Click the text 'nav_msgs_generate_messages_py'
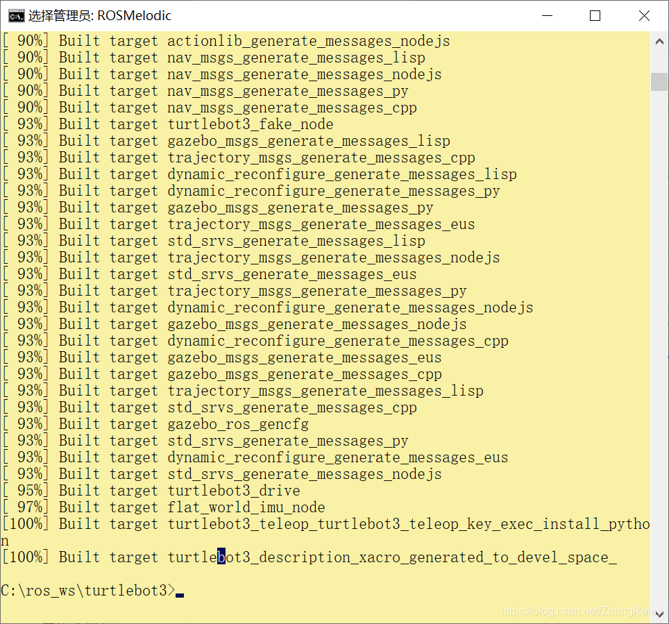The height and width of the screenshot is (624, 669). tap(287, 92)
